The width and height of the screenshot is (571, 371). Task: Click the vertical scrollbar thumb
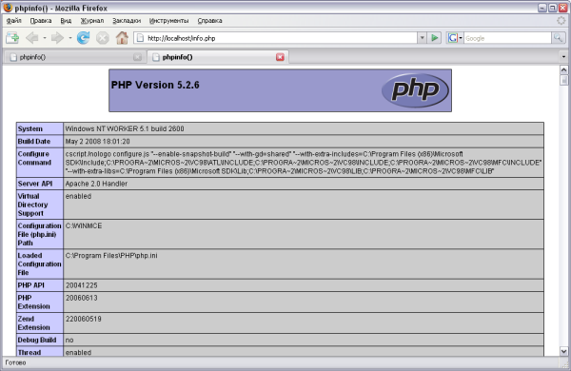[x=563, y=80]
